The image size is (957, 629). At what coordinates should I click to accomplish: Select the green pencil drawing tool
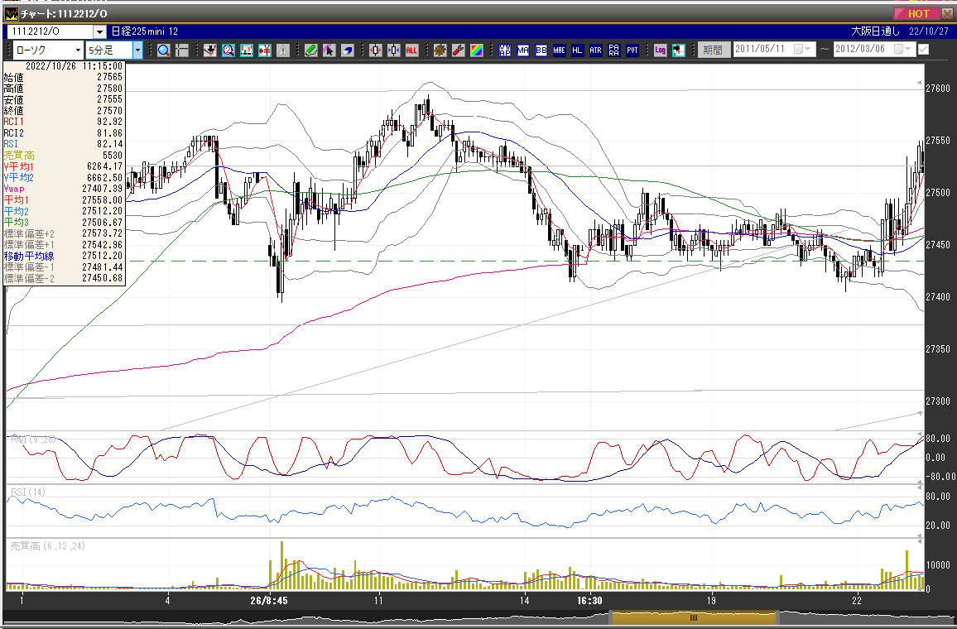(311, 50)
